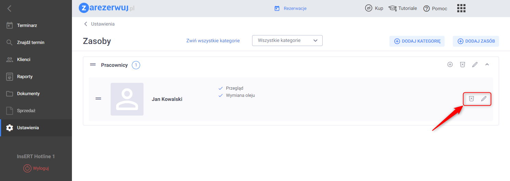Image resolution: width=510 pixels, height=181 pixels.
Task: Edit the Jan Kowalski resource
Action: [484, 99]
